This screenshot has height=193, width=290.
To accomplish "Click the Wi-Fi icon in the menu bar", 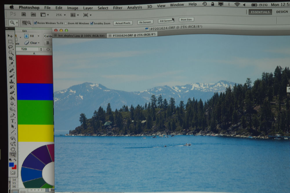I will (237, 5).
